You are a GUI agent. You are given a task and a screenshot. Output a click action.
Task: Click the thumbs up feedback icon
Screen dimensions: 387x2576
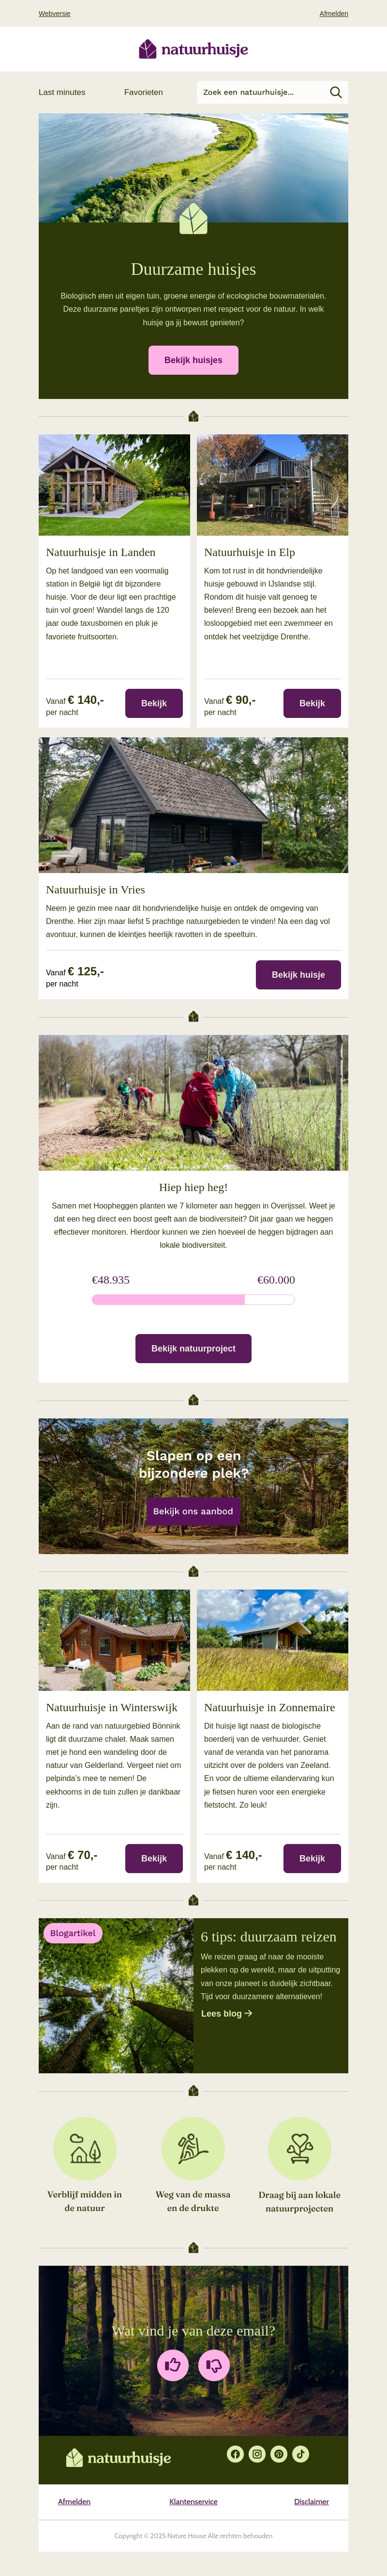pyautogui.click(x=173, y=2364)
